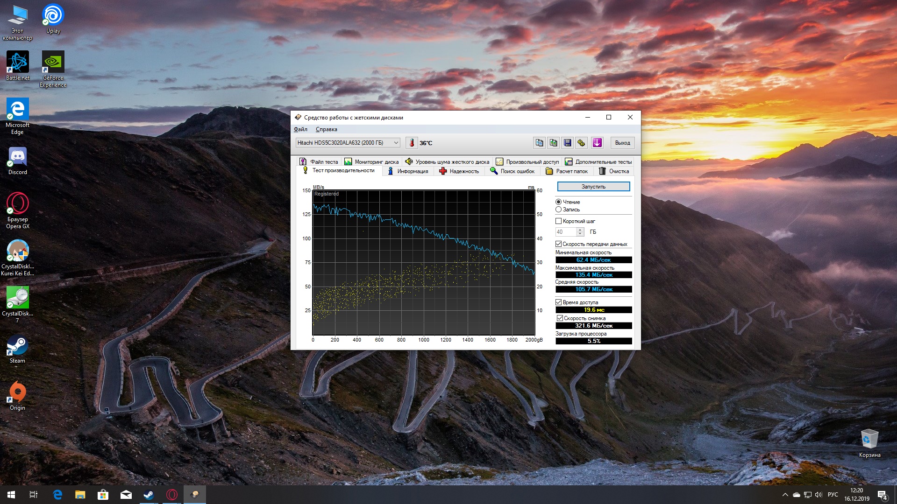897x504 pixels.
Task: Increase the ГБ step value spinner
Action: pos(580,230)
